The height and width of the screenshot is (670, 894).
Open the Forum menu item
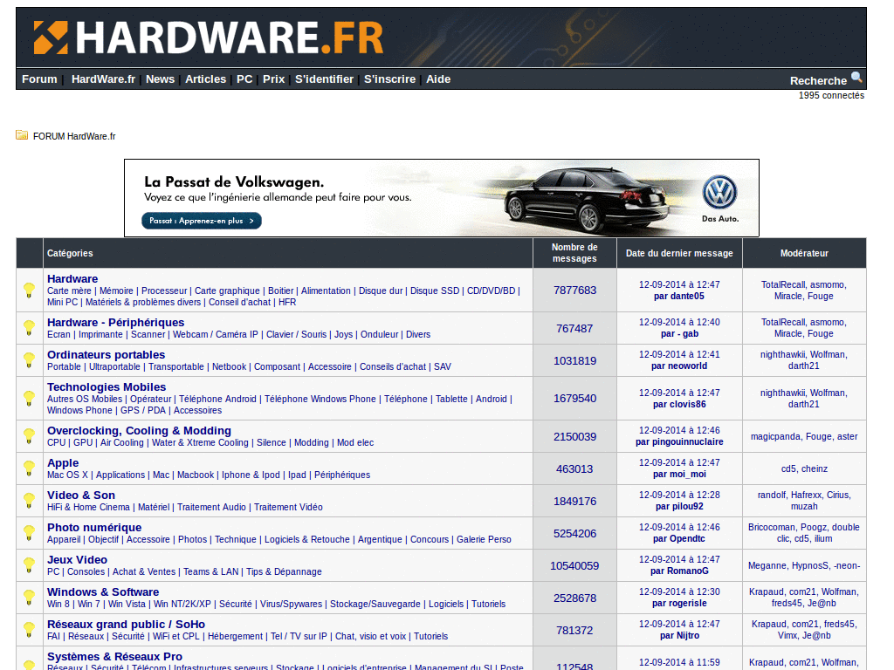point(39,79)
